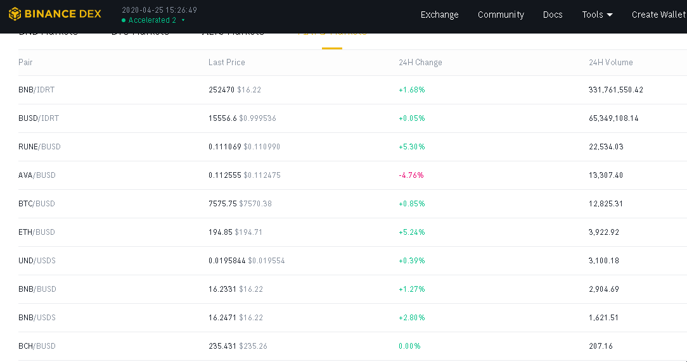Click the +5.24% change value
Image resolution: width=687 pixels, height=362 pixels.
click(x=412, y=232)
